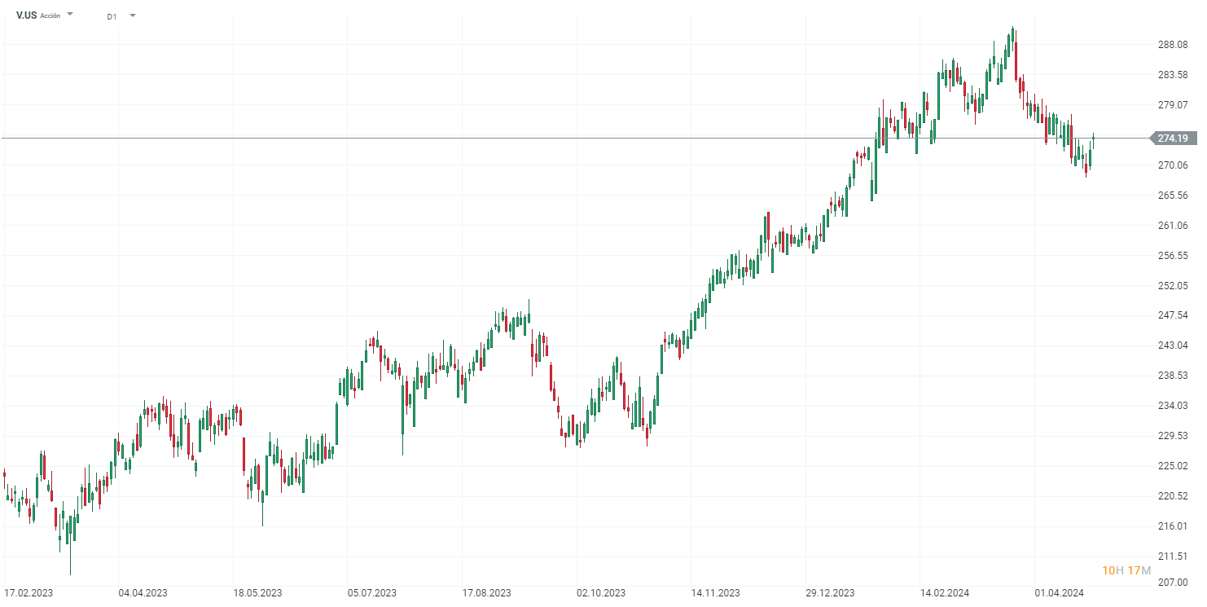Click the 10H 17M candle countdown
This screenshot has height=607, width=1207.
(1126, 570)
